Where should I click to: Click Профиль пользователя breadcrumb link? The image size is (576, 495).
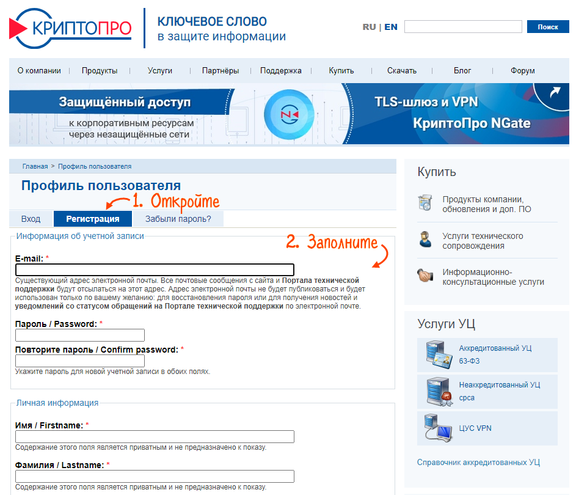95,166
